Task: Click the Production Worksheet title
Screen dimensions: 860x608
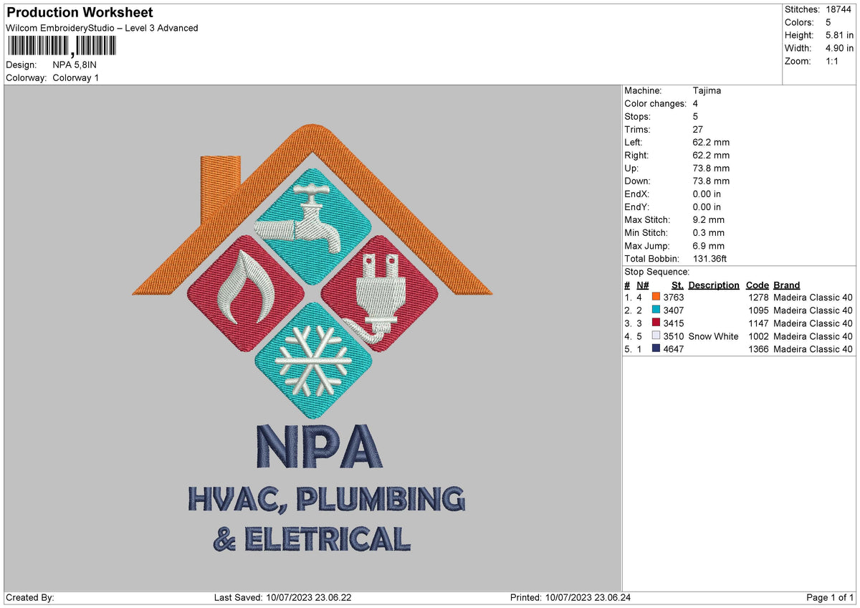Action: pyautogui.click(x=80, y=13)
